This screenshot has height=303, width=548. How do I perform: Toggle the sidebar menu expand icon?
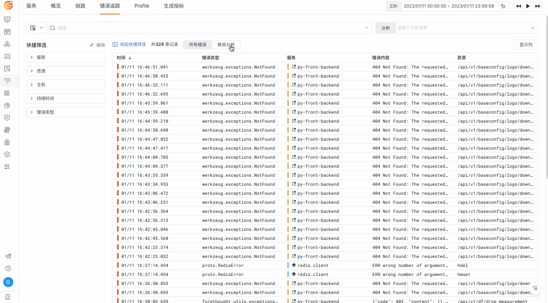8,297
